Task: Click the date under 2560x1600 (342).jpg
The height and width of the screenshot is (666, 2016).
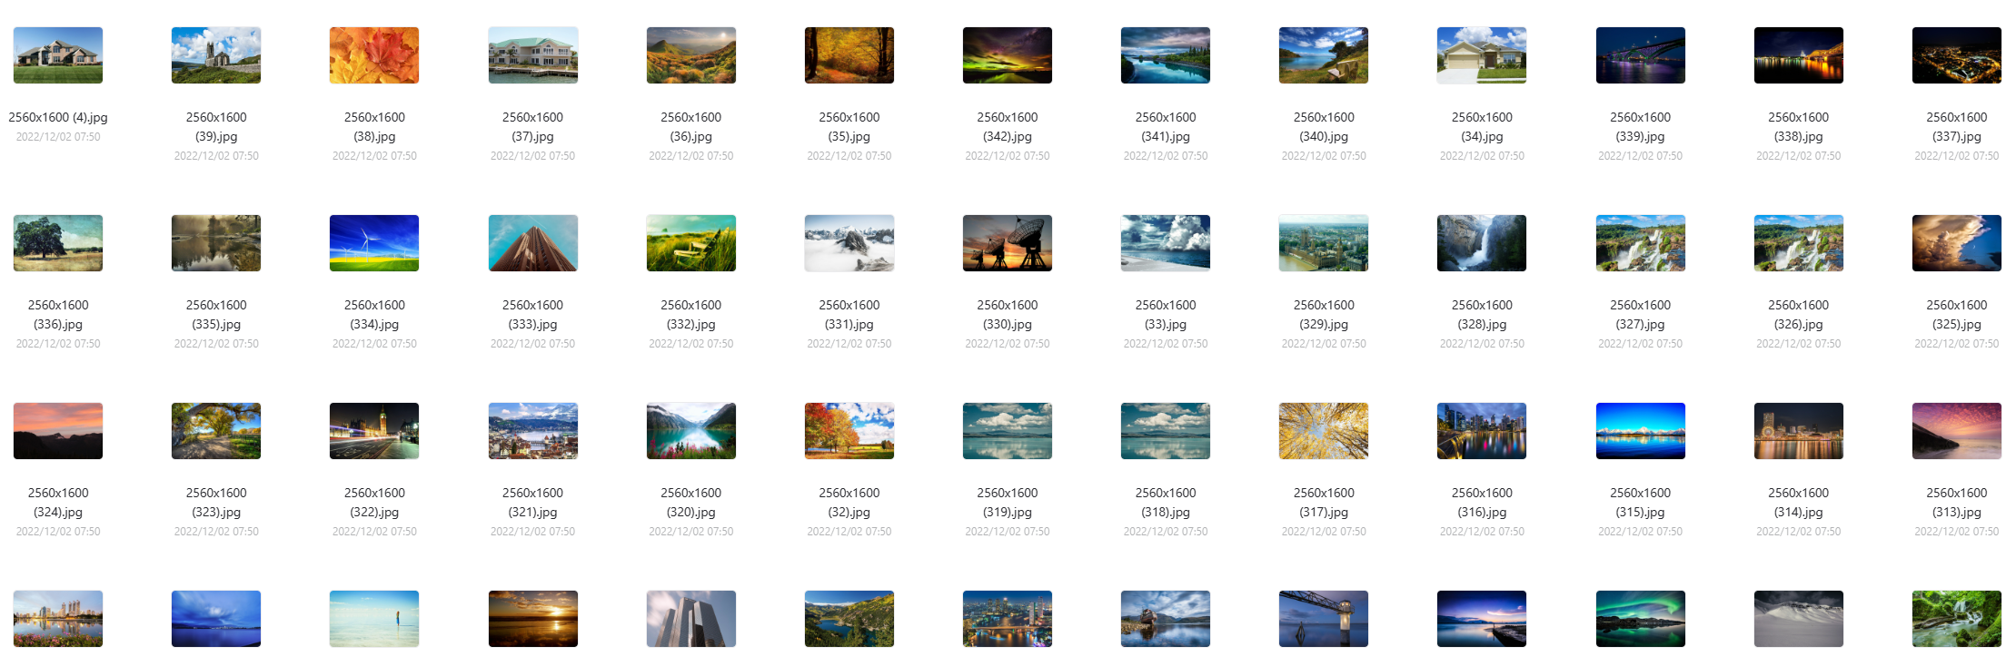Action: pos(1008,156)
